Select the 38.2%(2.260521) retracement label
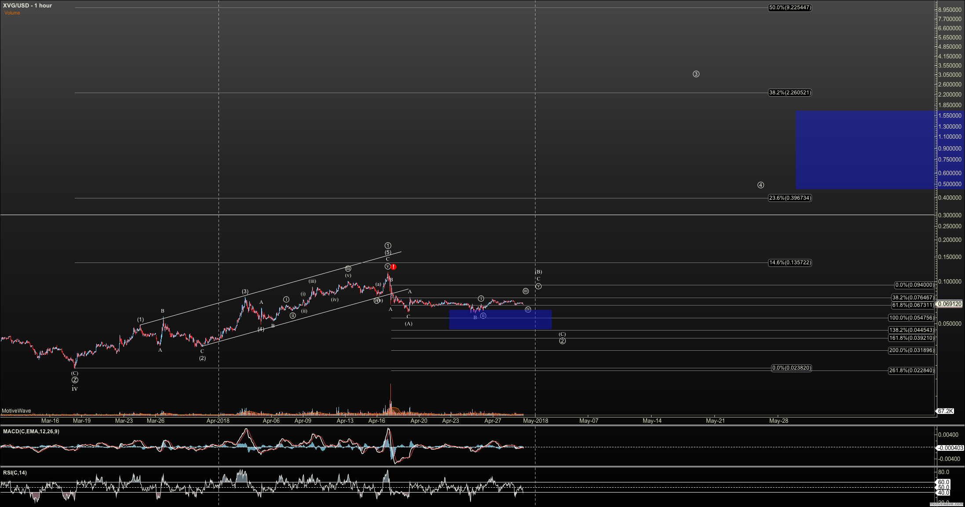 (790, 93)
